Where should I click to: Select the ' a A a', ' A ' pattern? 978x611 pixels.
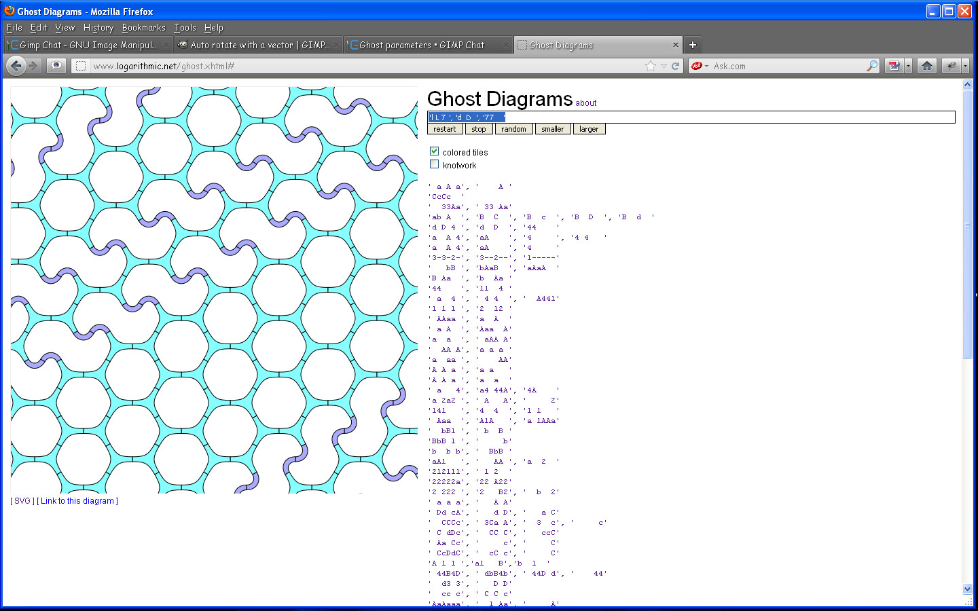click(469, 187)
